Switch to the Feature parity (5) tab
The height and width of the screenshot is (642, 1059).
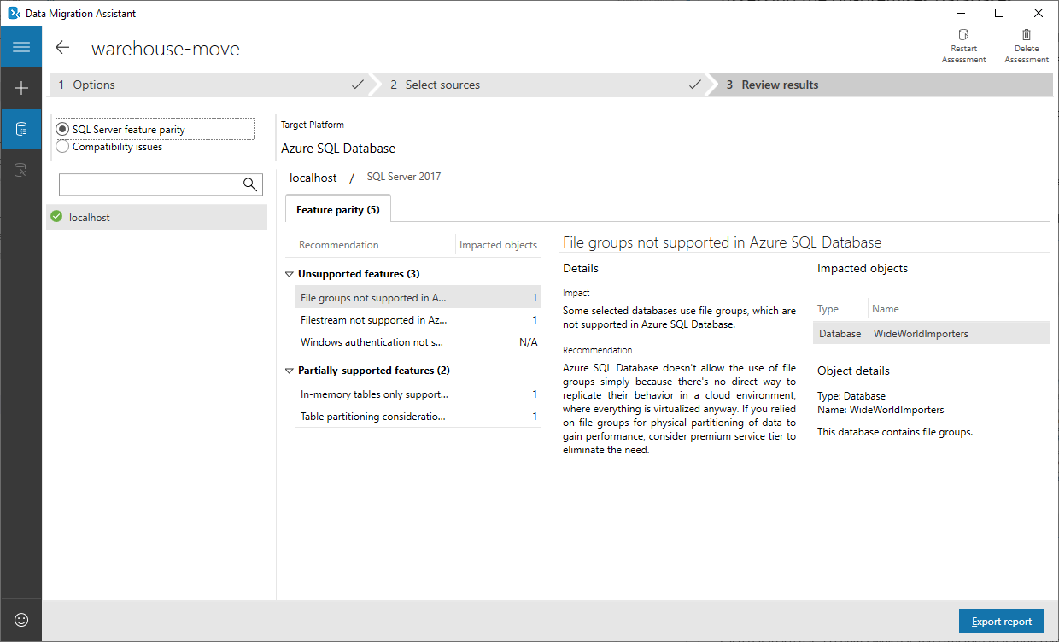tap(337, 209)
